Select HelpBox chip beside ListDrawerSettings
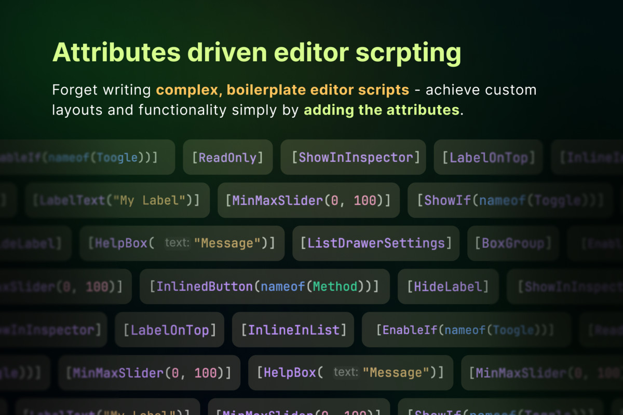 pos(182,243)
